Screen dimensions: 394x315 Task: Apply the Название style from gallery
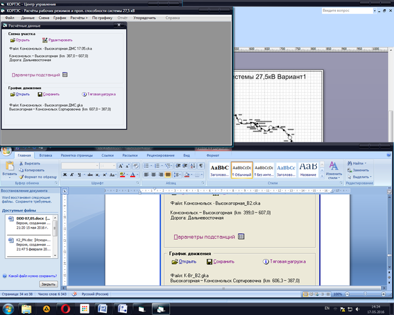click(308, 170)
